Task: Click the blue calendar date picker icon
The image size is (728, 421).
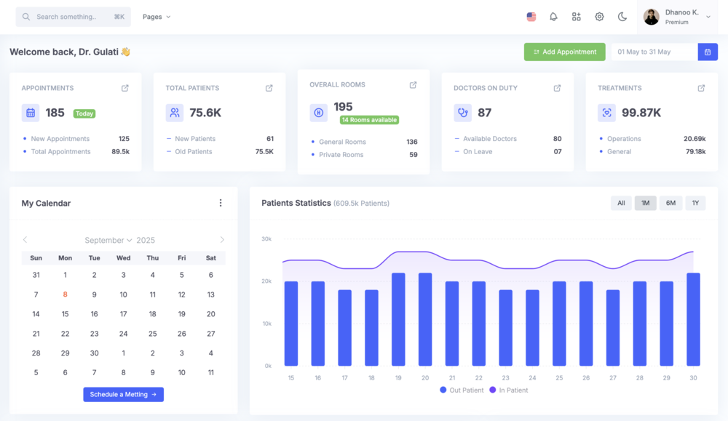Action: click(708, 52)
